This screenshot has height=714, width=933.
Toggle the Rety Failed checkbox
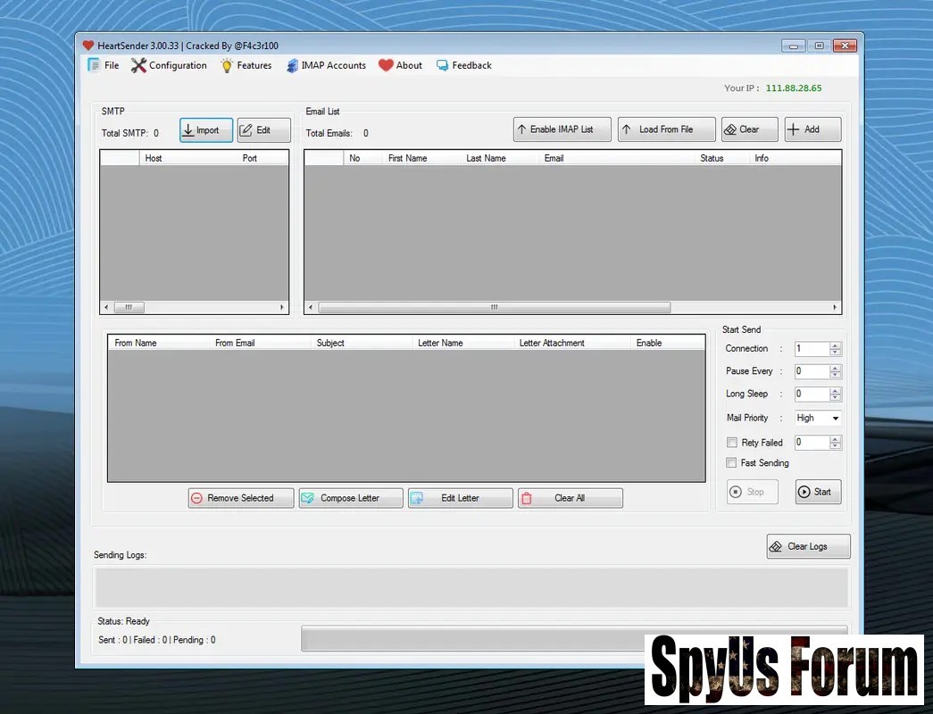point(732,443)
